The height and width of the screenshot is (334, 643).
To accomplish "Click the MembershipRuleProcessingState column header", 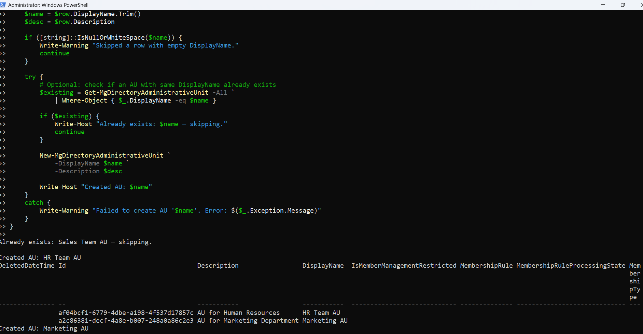I will pos(571,266).
